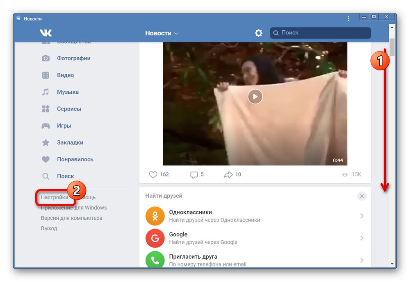This screenshot has width=410, height=282.
Task: Open Приложение для Windows link
Action: pos(74,208)
